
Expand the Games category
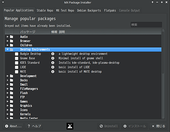click(8, 101)
